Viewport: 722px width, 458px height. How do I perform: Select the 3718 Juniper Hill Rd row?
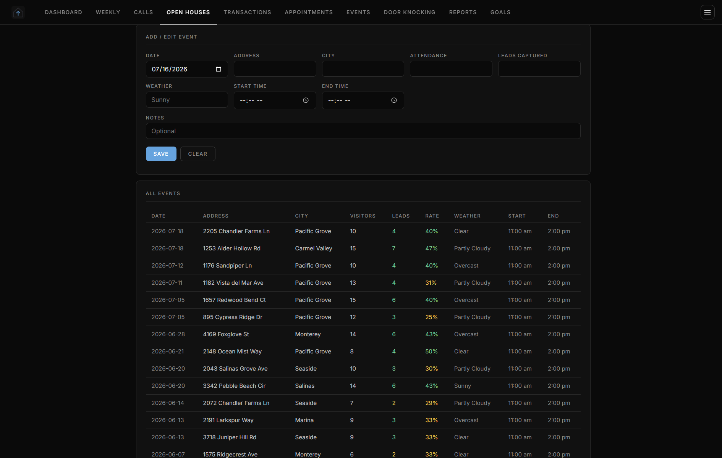[x=363, y=437]
